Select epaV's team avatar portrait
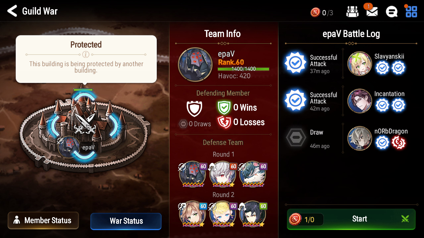Screen dimensions: 424x238 coord(195,64)
